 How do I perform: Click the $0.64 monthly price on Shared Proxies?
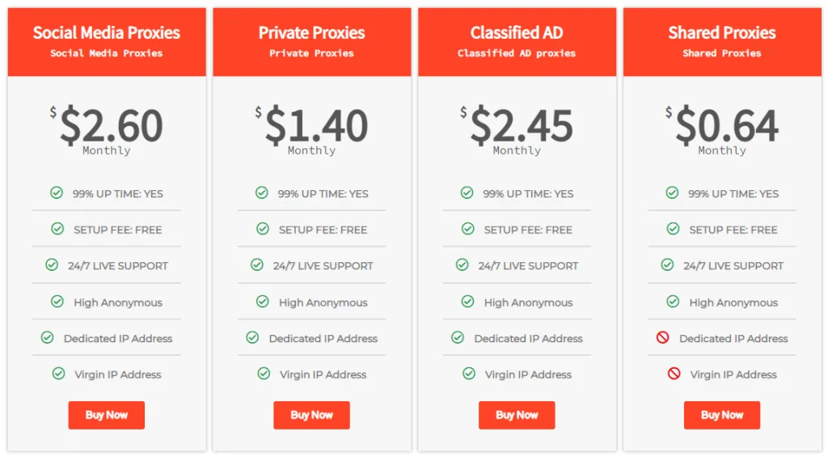coord(726,125)
